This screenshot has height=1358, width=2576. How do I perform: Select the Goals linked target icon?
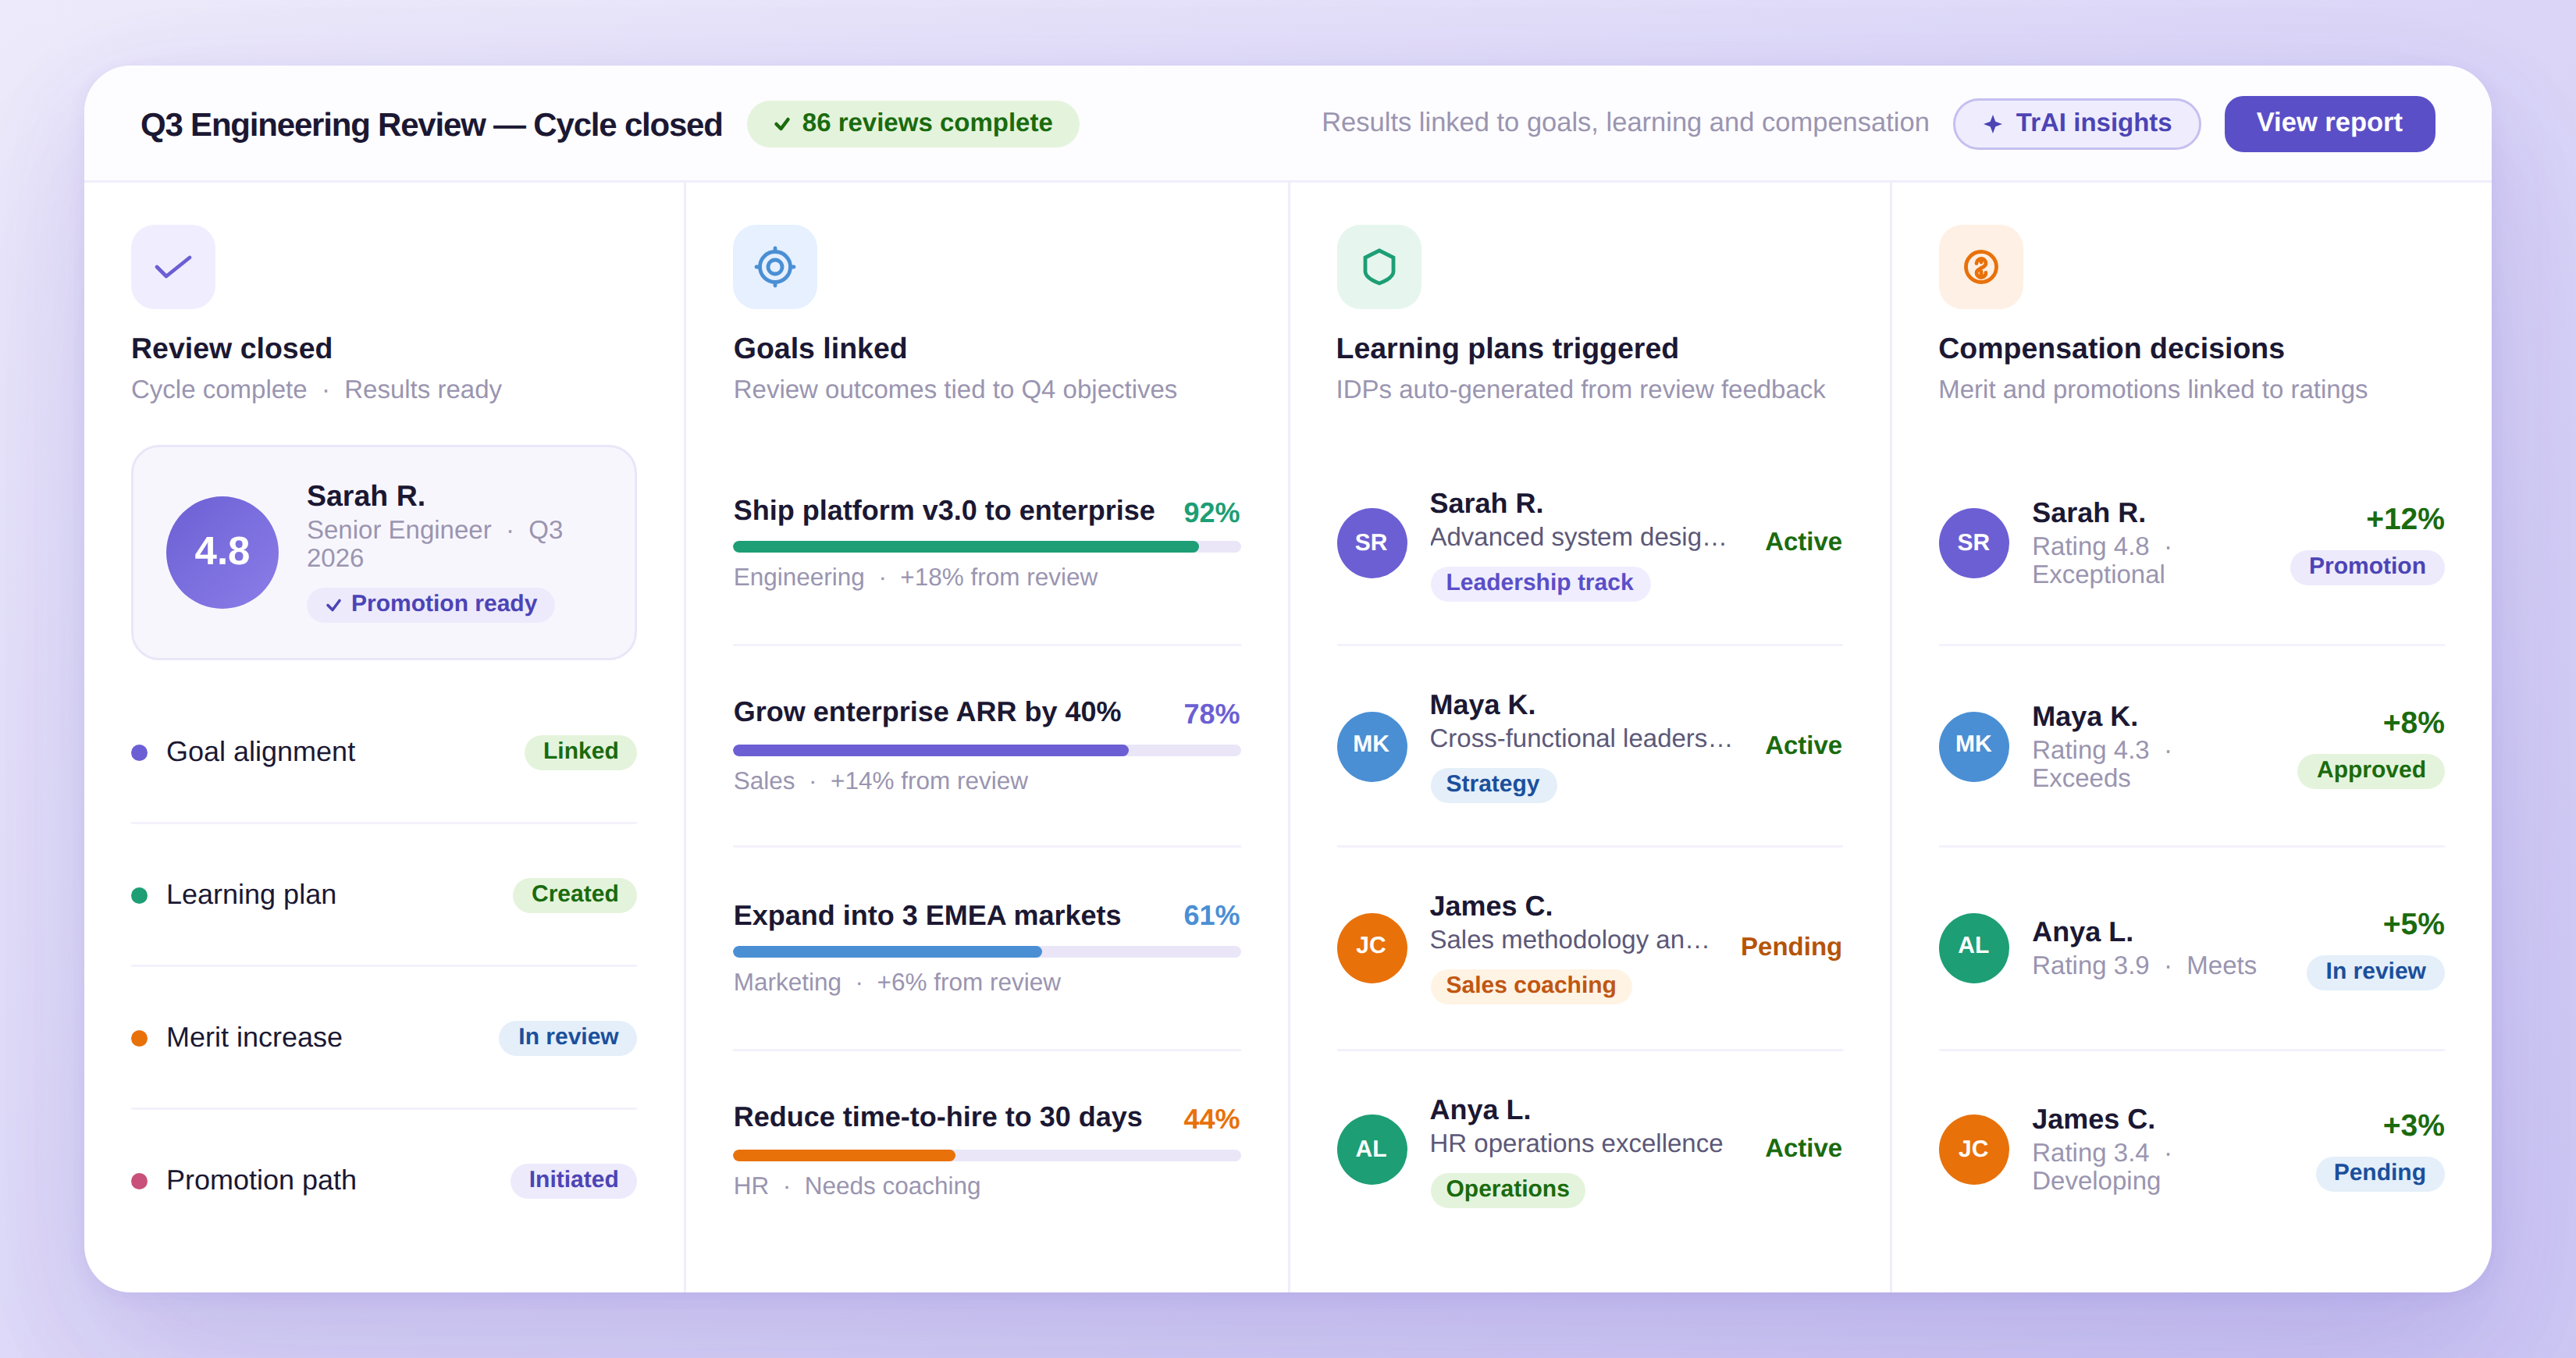coord(775,266)
